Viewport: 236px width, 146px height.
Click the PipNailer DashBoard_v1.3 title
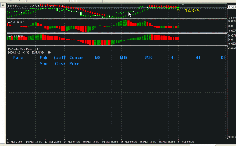click(24, 49)
